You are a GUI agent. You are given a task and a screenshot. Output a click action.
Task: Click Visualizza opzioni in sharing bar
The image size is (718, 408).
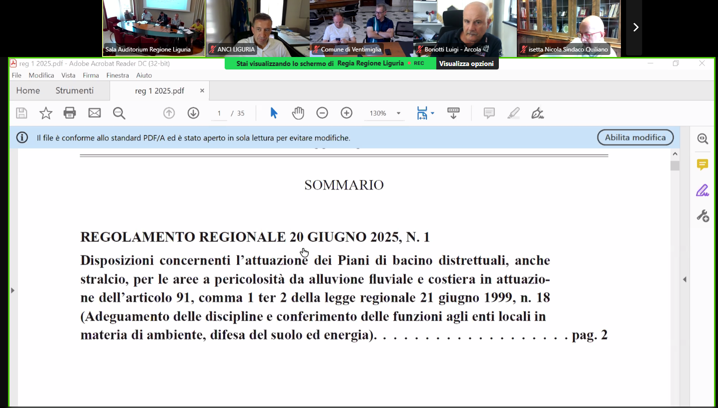(x=466, y=63)
